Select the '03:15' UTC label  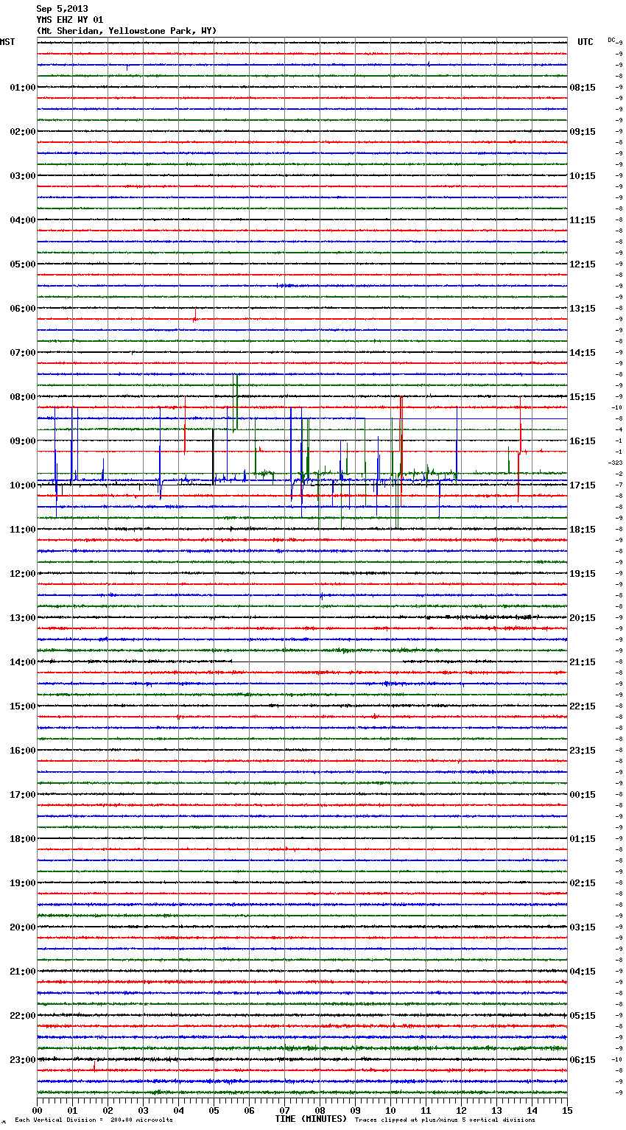(583, 927)
